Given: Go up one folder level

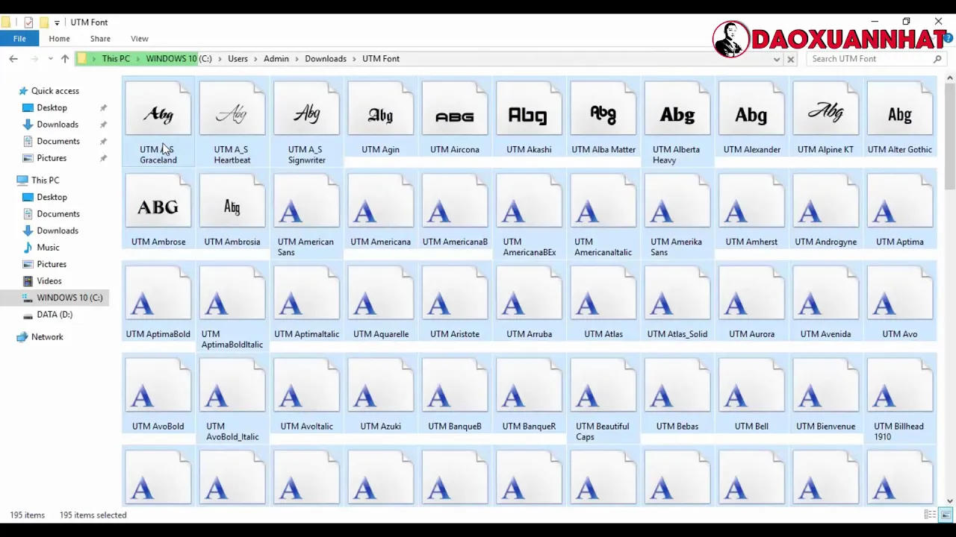Looking at the screenshot, I should pos(65,59).
